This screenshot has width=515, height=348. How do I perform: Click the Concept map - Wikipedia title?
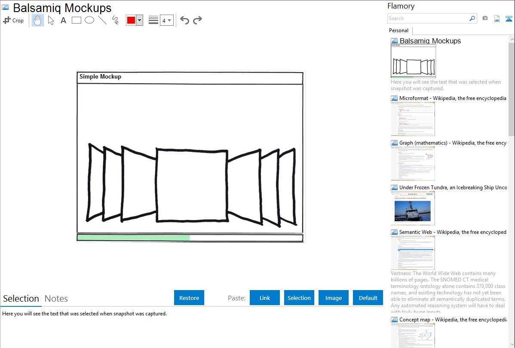(x=453, y=319)
